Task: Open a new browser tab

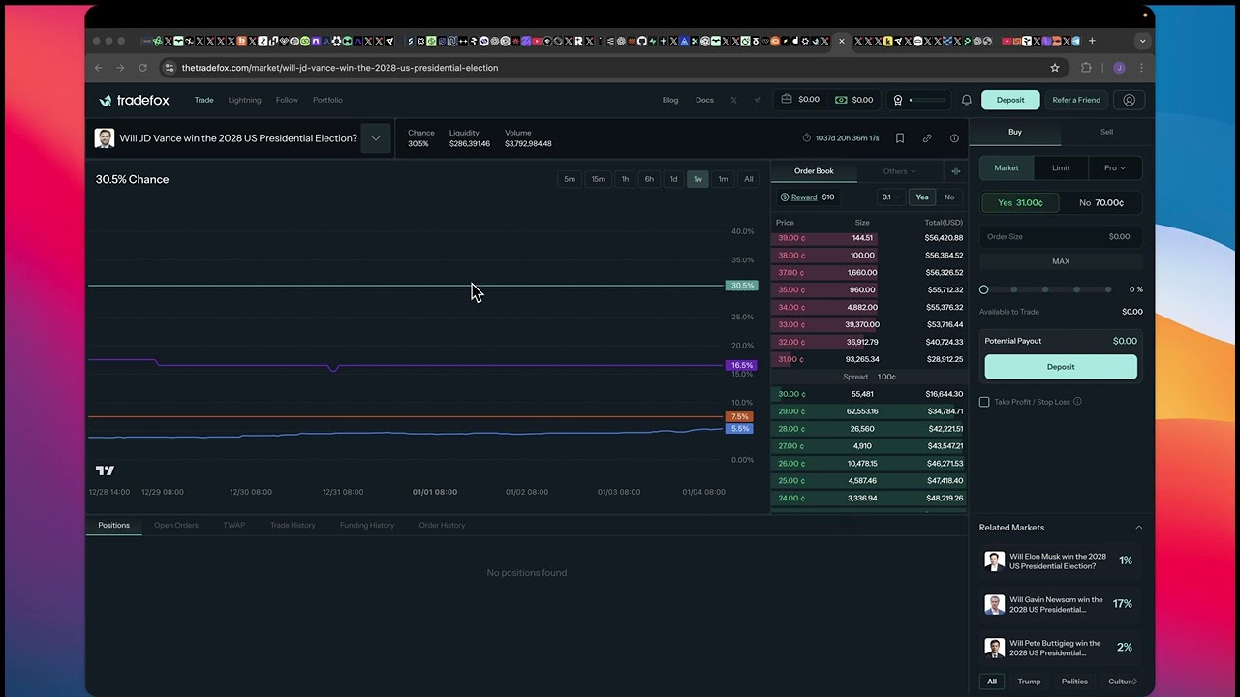Action: tap(1092, 41)
